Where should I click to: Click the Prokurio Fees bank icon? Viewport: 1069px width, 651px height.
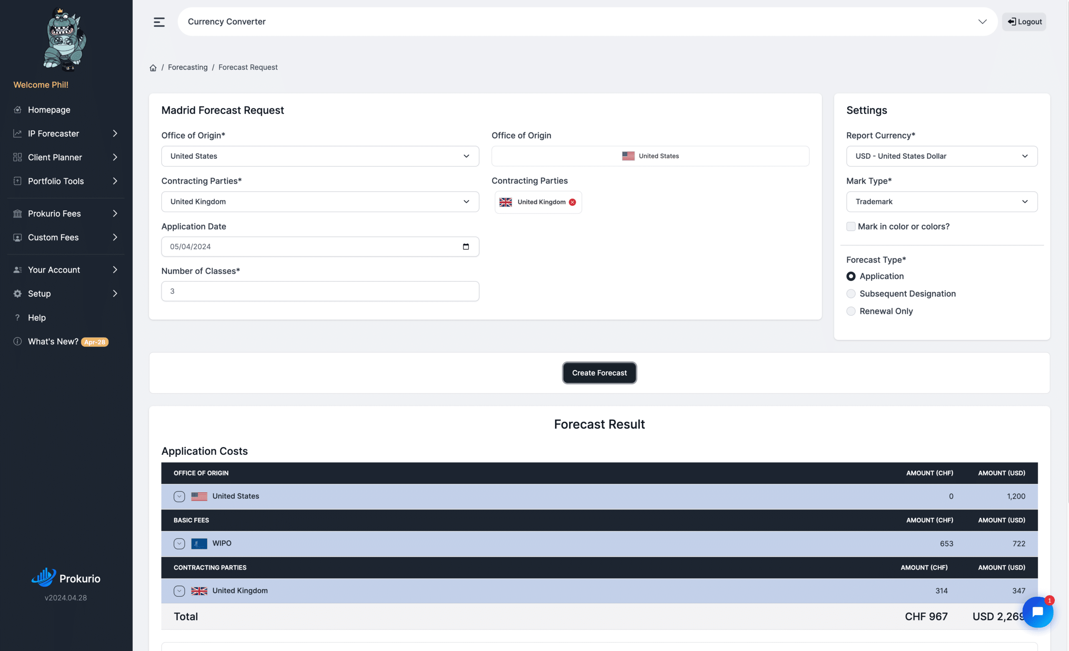click(18, 214)
